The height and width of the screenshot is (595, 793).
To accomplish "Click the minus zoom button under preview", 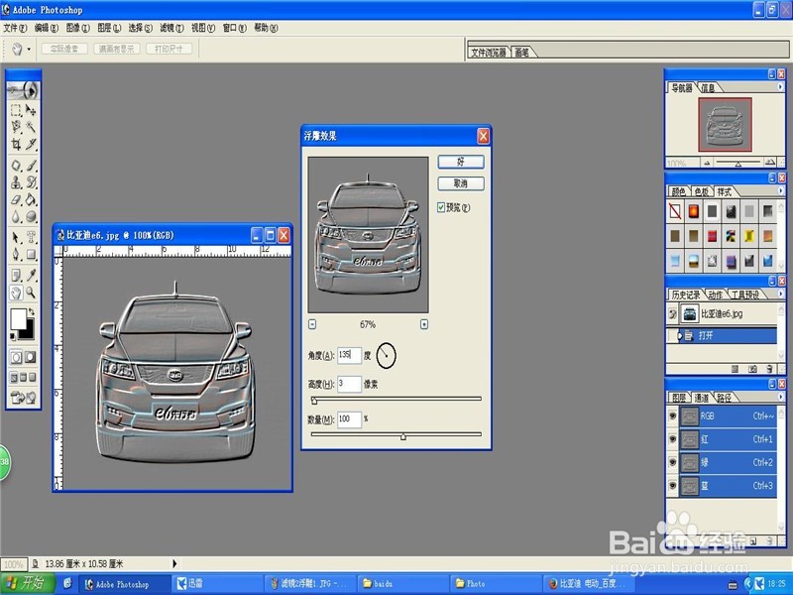I will [312, 324].
